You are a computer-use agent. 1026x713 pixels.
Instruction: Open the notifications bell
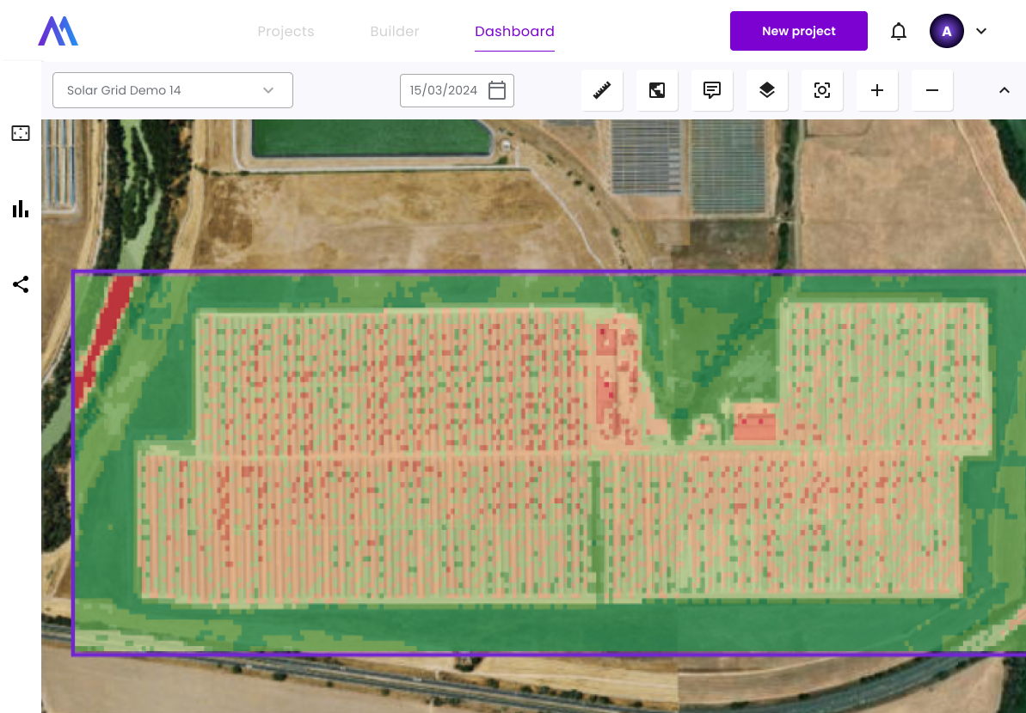(x=899, y=32)
